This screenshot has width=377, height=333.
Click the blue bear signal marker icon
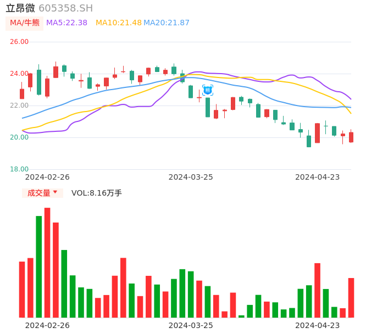(x=207, y=90)
